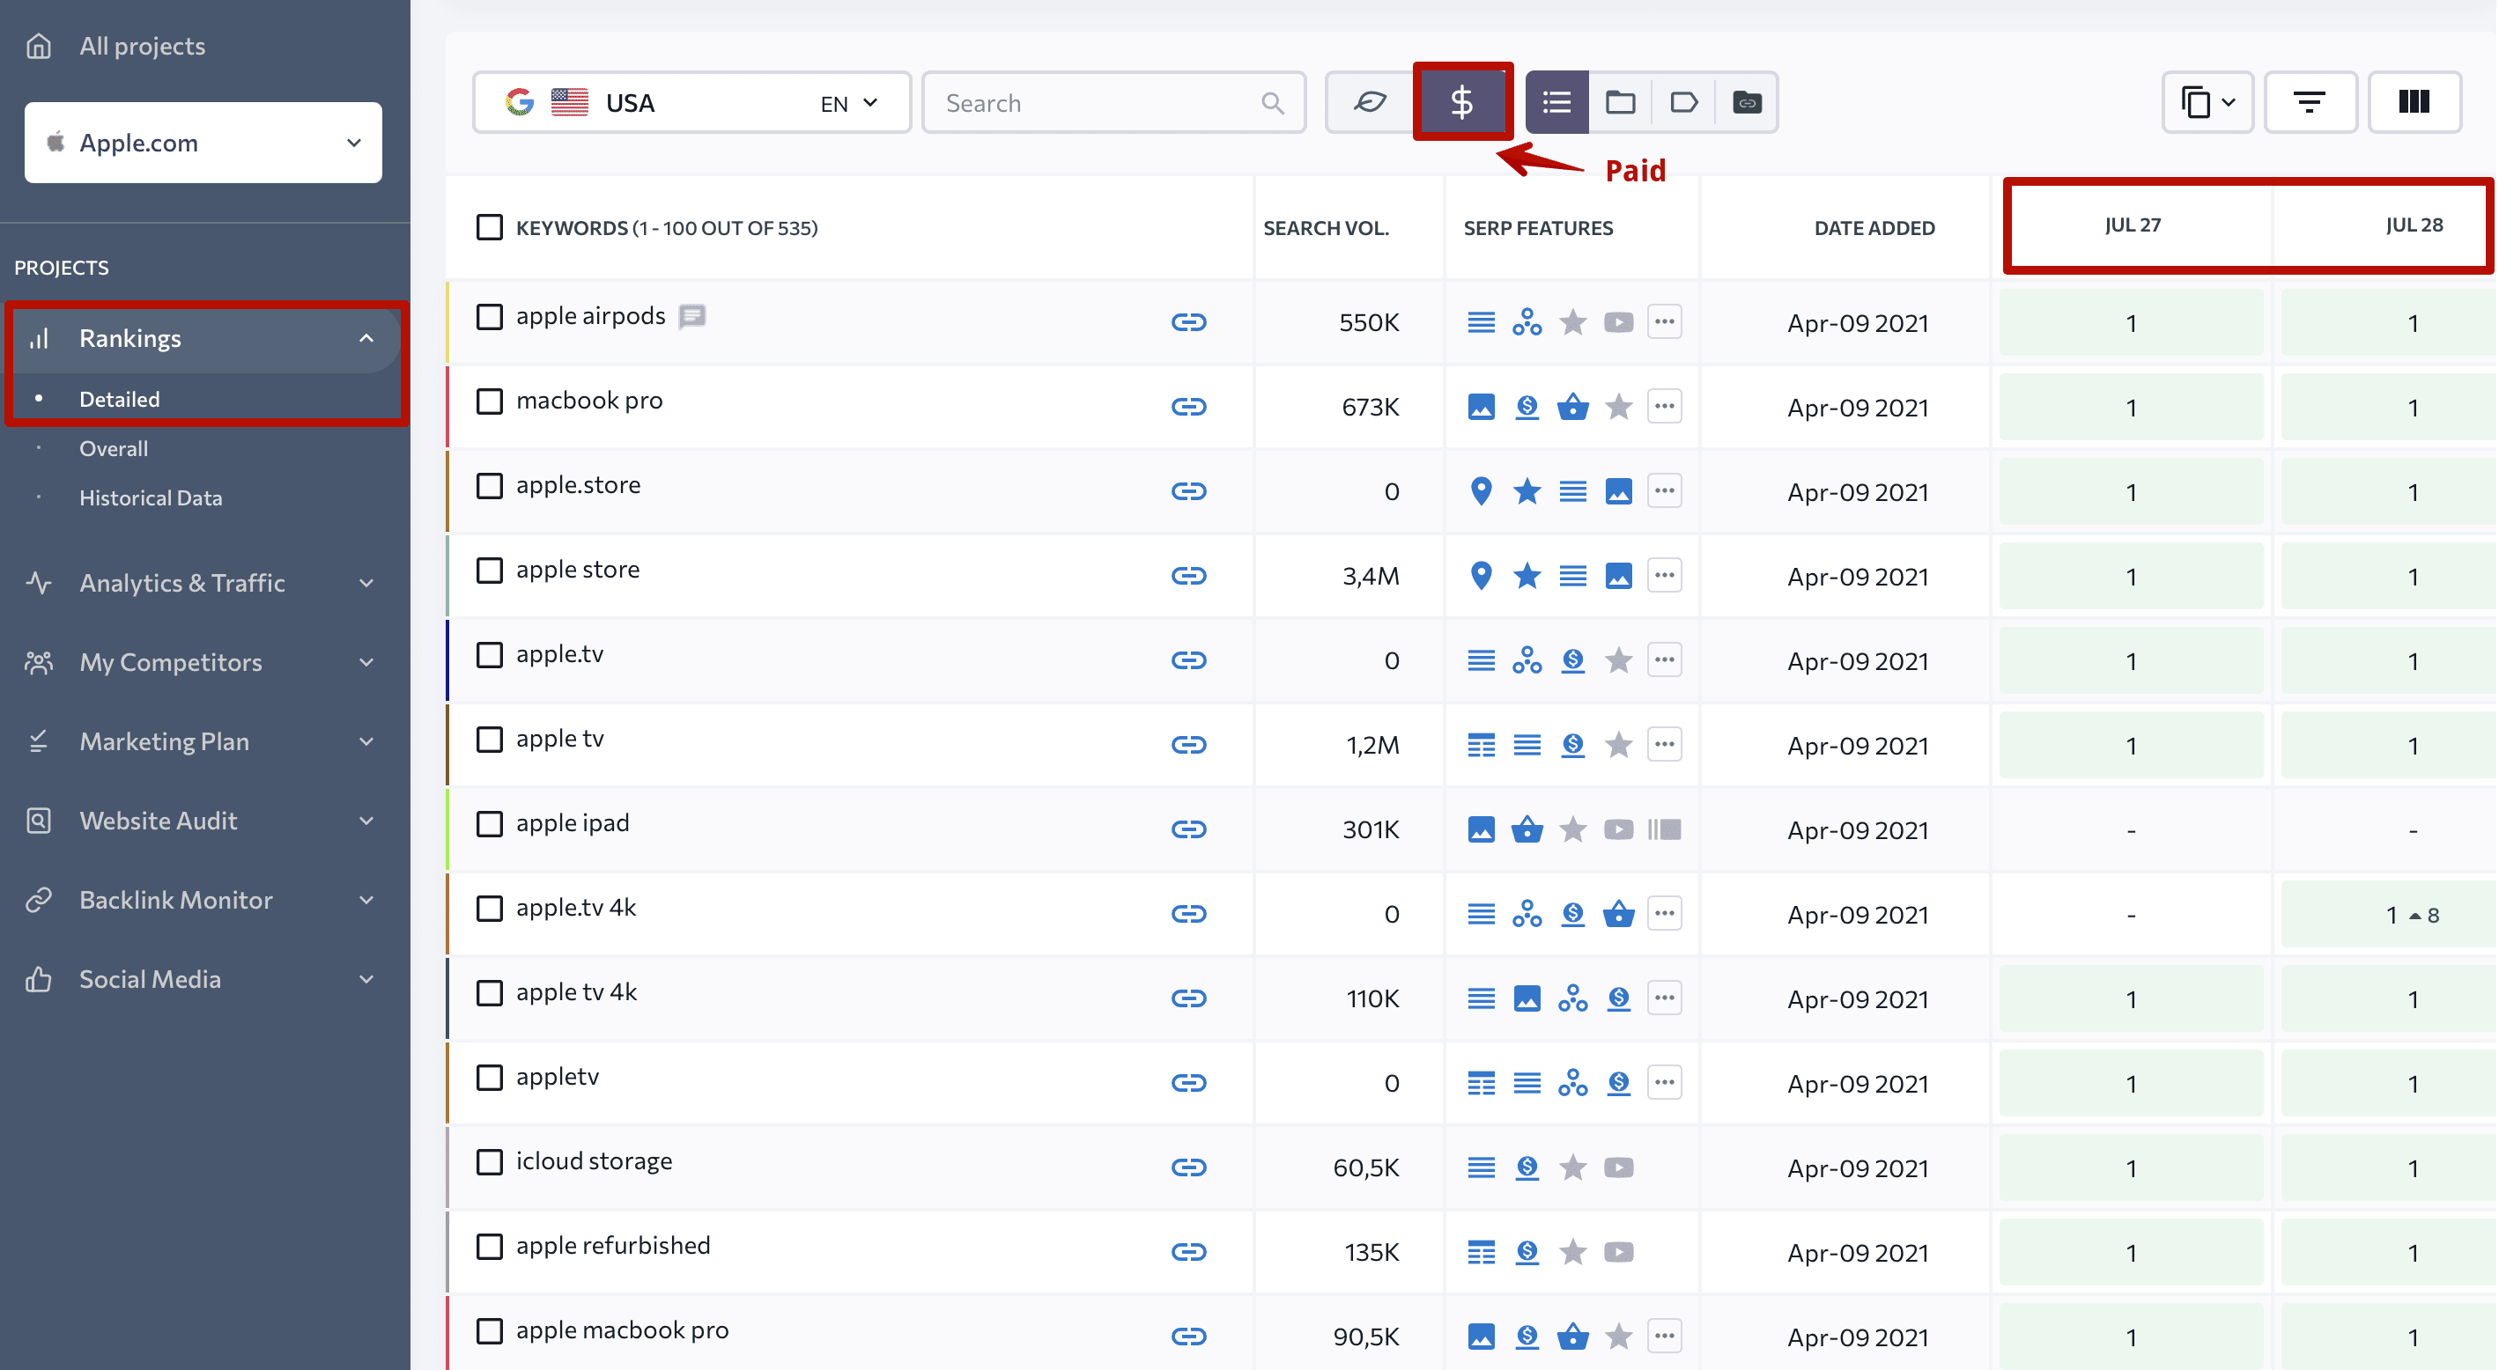The width and height of the screenshot is (2499, 1370).
Task: Click the JUL 27 date column header
Action: click(x=2133, y=225)
